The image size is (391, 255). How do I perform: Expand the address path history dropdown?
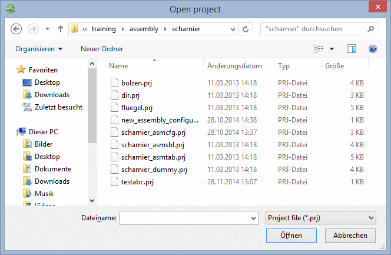[x=233, y=28]
